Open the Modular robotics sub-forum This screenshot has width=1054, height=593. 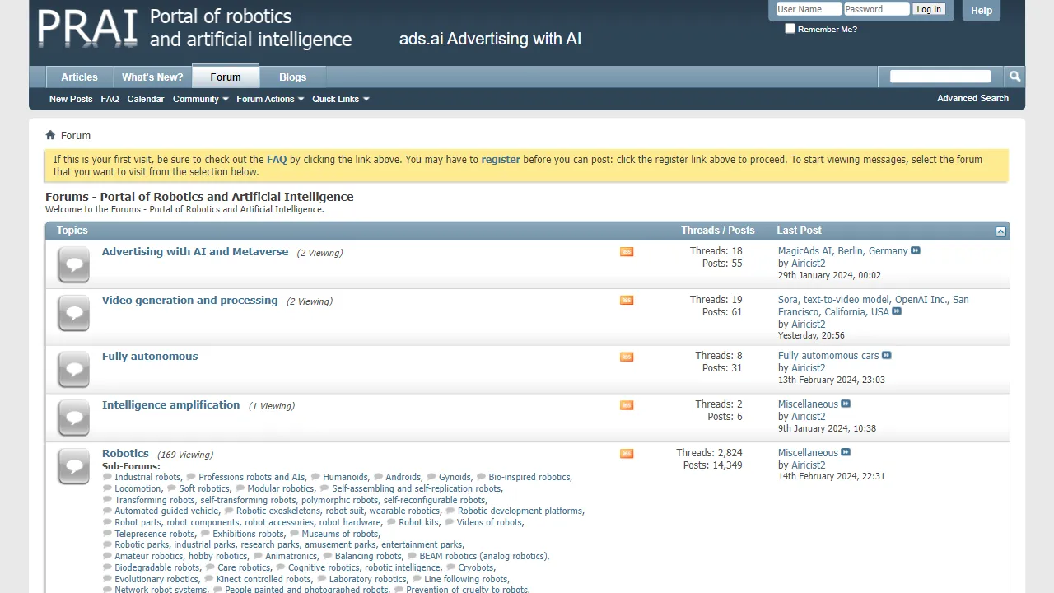coord(281,488)
